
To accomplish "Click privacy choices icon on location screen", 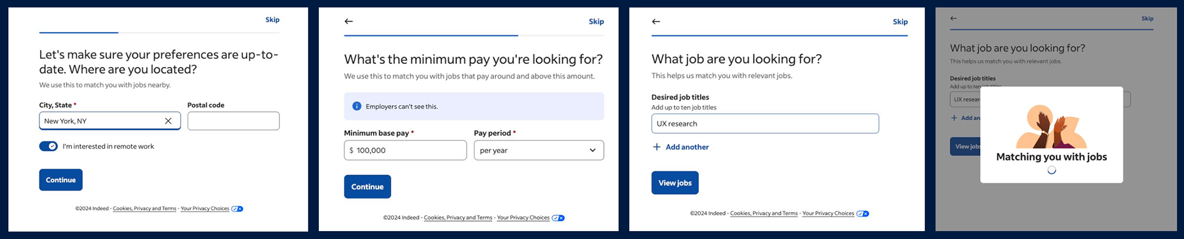I will (x=237, y=209).
